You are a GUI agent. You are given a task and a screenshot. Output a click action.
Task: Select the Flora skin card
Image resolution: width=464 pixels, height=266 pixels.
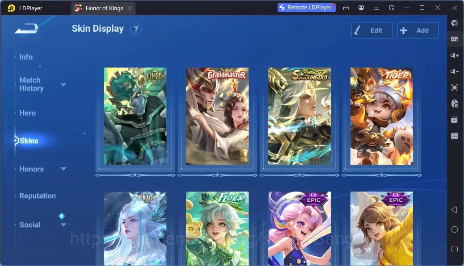click(217, 229)
